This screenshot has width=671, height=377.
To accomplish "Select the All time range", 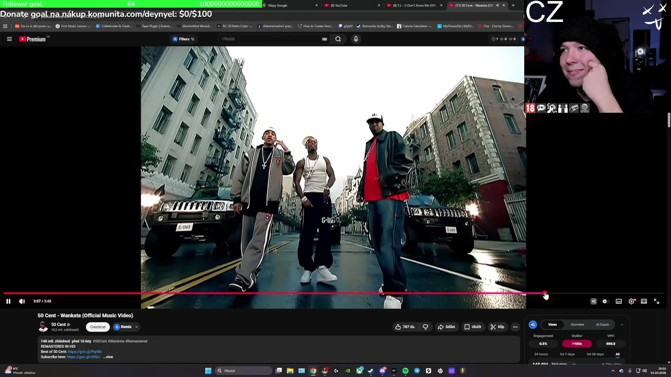I will pyautogui.click(x=618, y=354).
